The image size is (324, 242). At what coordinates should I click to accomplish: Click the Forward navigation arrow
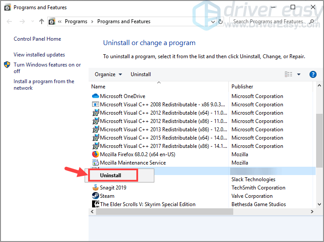point(22,21)
